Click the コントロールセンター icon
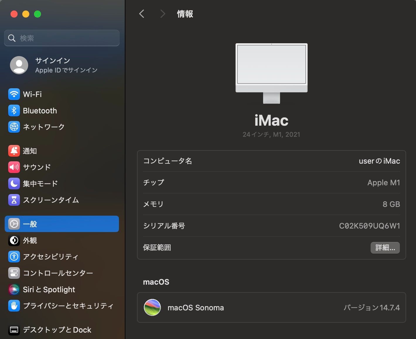Viewport: 416px width, 339px height. 14,273
